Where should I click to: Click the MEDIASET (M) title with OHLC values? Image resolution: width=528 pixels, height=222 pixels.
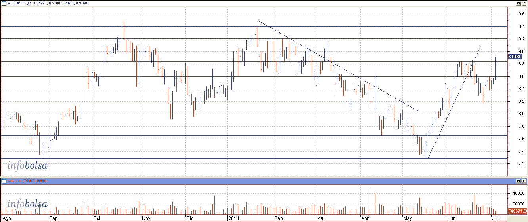pyautogui.click(x=48, y=3)
